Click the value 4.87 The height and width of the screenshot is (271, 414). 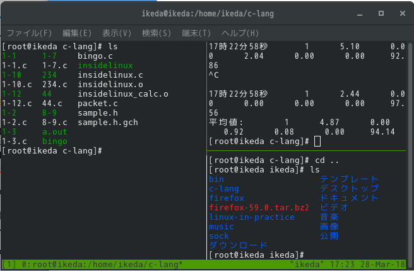329,123
